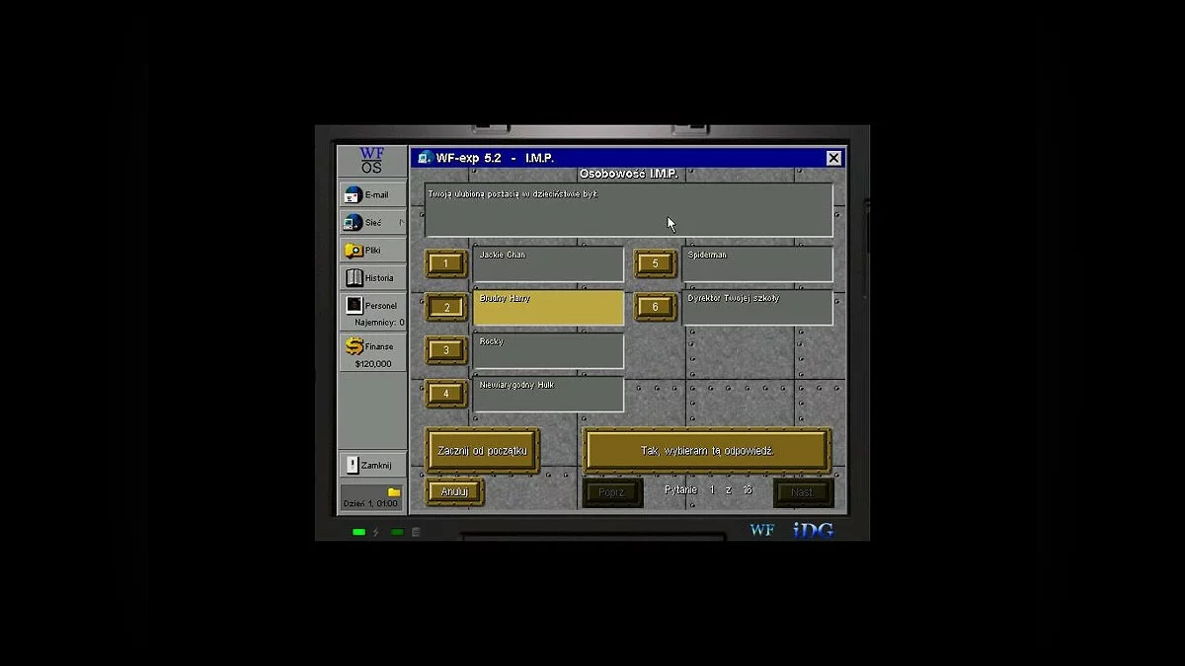Go to next question with Nast. button
1185x666 pixels.
[803, 491]
